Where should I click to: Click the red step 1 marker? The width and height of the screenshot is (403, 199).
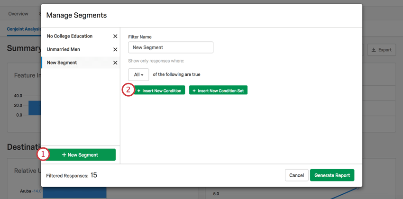coord(43,154)
